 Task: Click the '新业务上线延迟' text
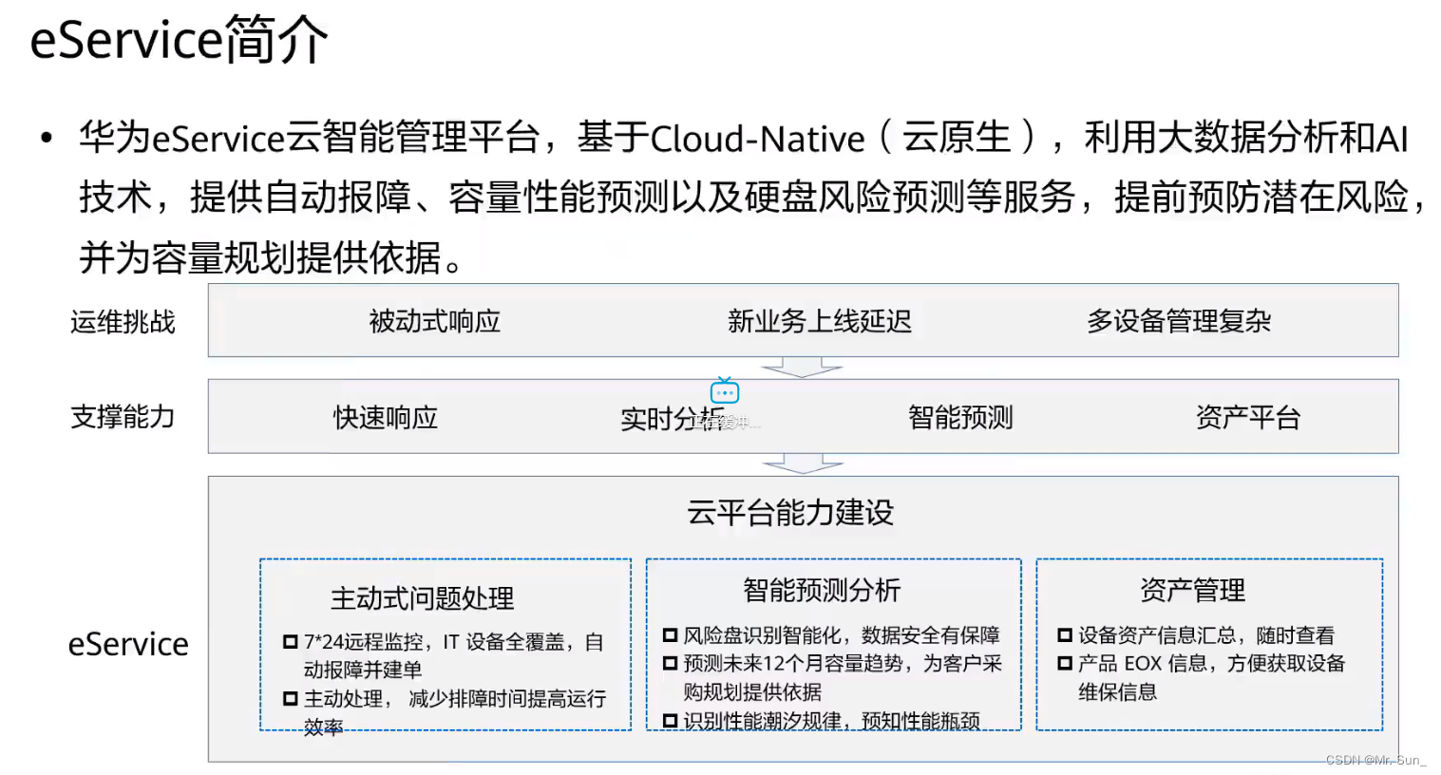[x=820, y=321]
